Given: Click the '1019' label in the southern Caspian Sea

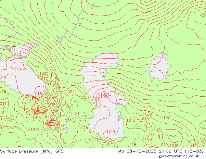Looking at the screenshot, I should click(110, 131).
